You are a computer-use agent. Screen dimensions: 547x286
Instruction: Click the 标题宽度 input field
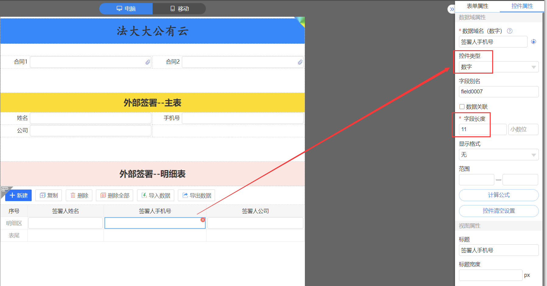click(x=491, y=275)
